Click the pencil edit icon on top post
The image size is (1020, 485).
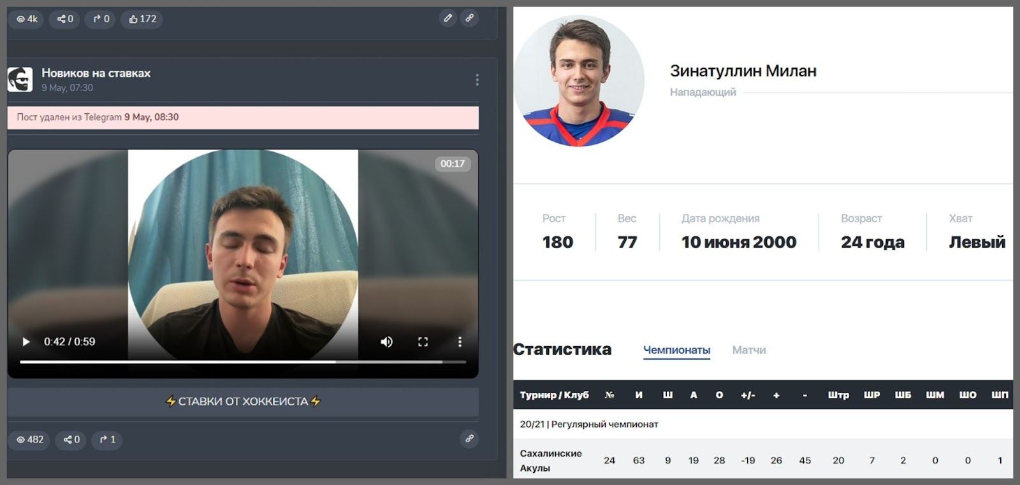point(448,18)
